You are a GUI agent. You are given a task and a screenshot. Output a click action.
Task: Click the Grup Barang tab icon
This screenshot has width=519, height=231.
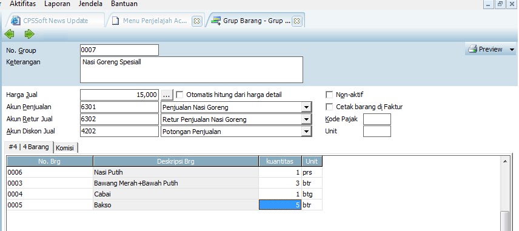click(x=216, y=21)
